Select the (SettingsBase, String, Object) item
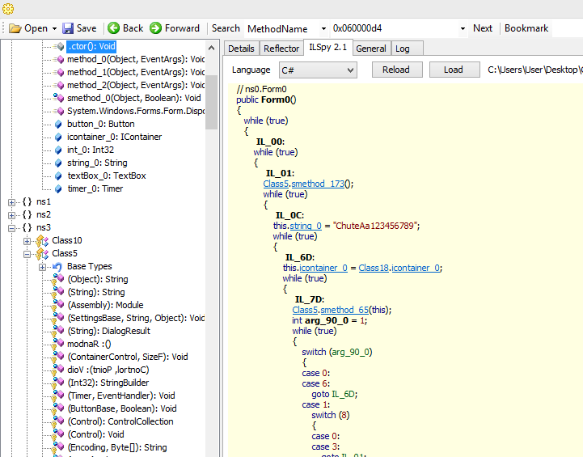 135,318
